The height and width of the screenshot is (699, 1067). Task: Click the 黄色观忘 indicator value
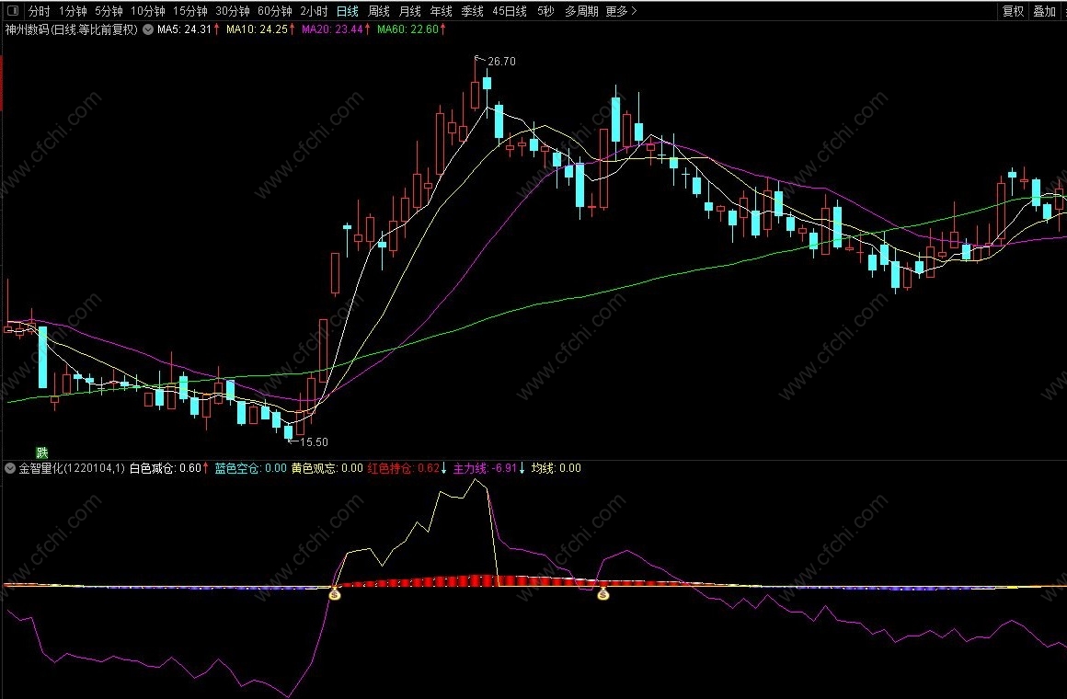pos(327,468)
